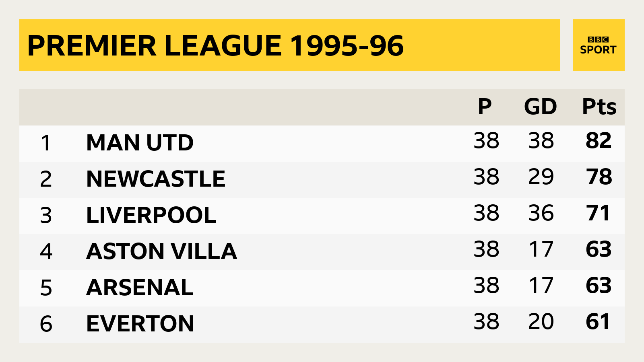Select the LIVERPOOL team name
This screenshot has height=362, width=644.
click(x=151, y=215)
